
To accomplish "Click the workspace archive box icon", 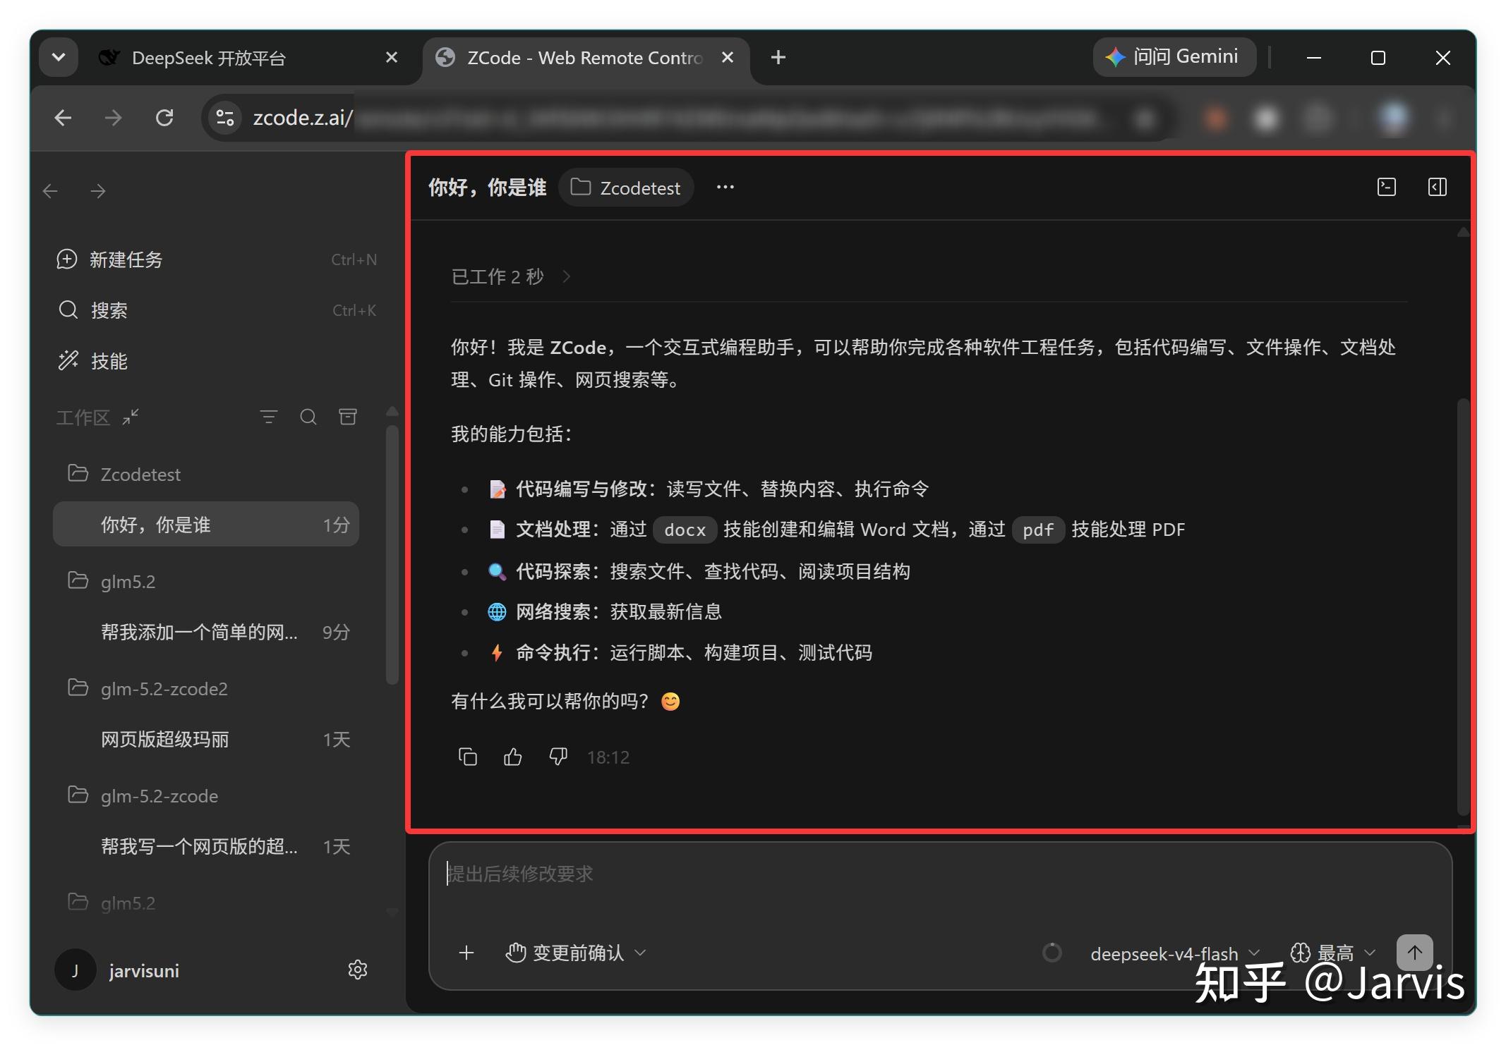I will (x=348, y=417).
